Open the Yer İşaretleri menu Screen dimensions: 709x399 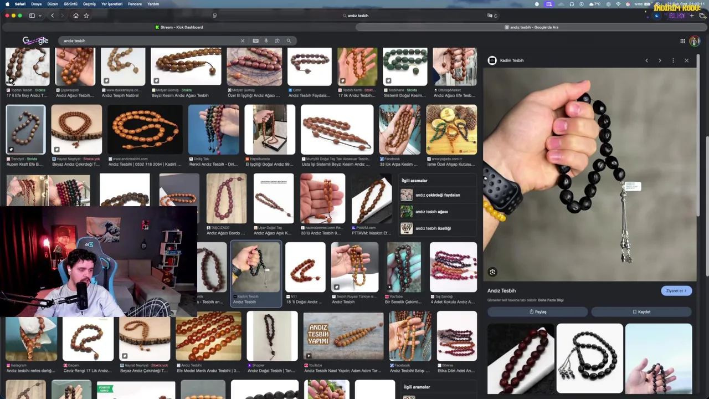coord(112,4)
